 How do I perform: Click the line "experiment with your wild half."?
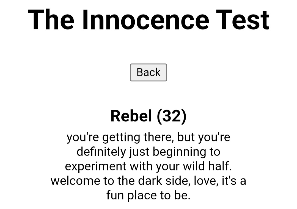(x=148, y=166)
